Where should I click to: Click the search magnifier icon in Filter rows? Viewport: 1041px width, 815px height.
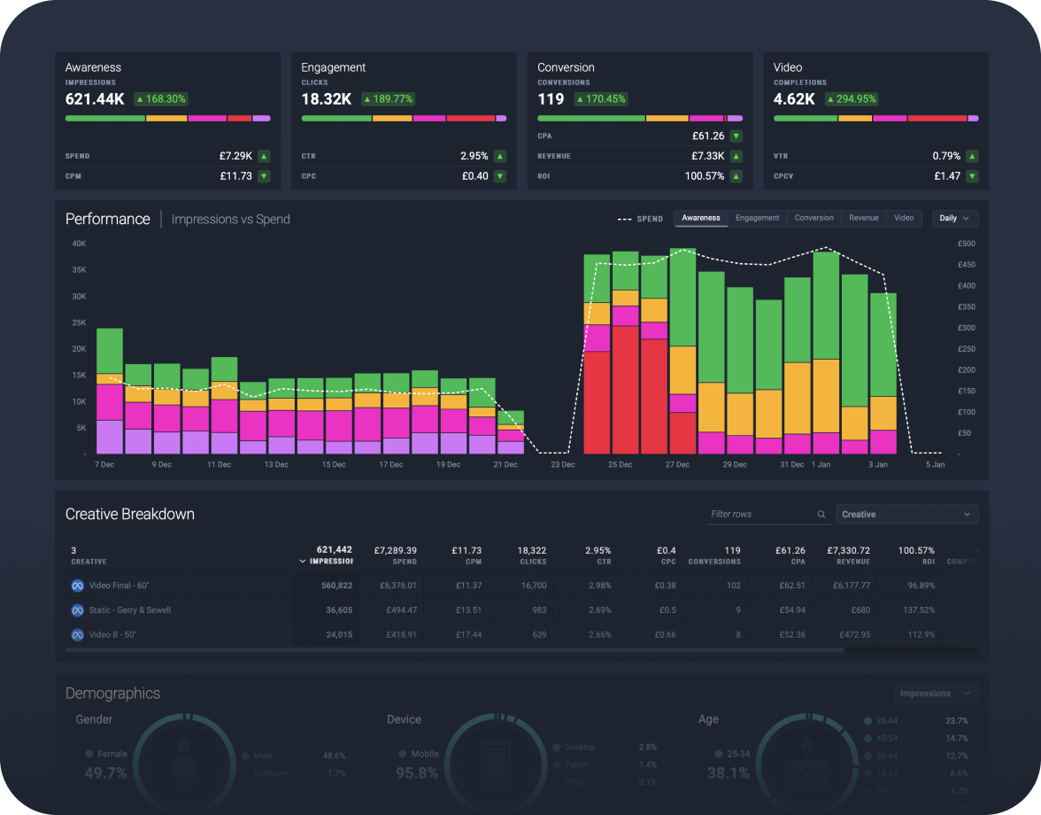[821, 515]
